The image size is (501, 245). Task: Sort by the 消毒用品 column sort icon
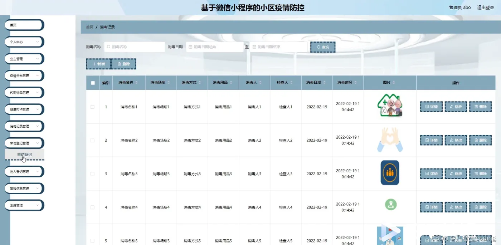click(231, 83)
